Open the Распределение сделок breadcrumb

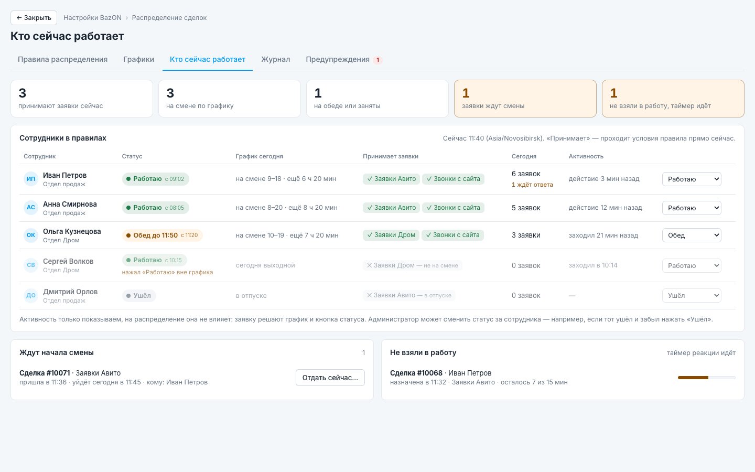point(169,18)
